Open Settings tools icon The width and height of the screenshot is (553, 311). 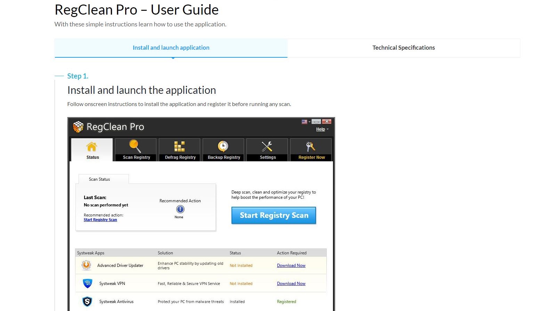pos(267,147)
